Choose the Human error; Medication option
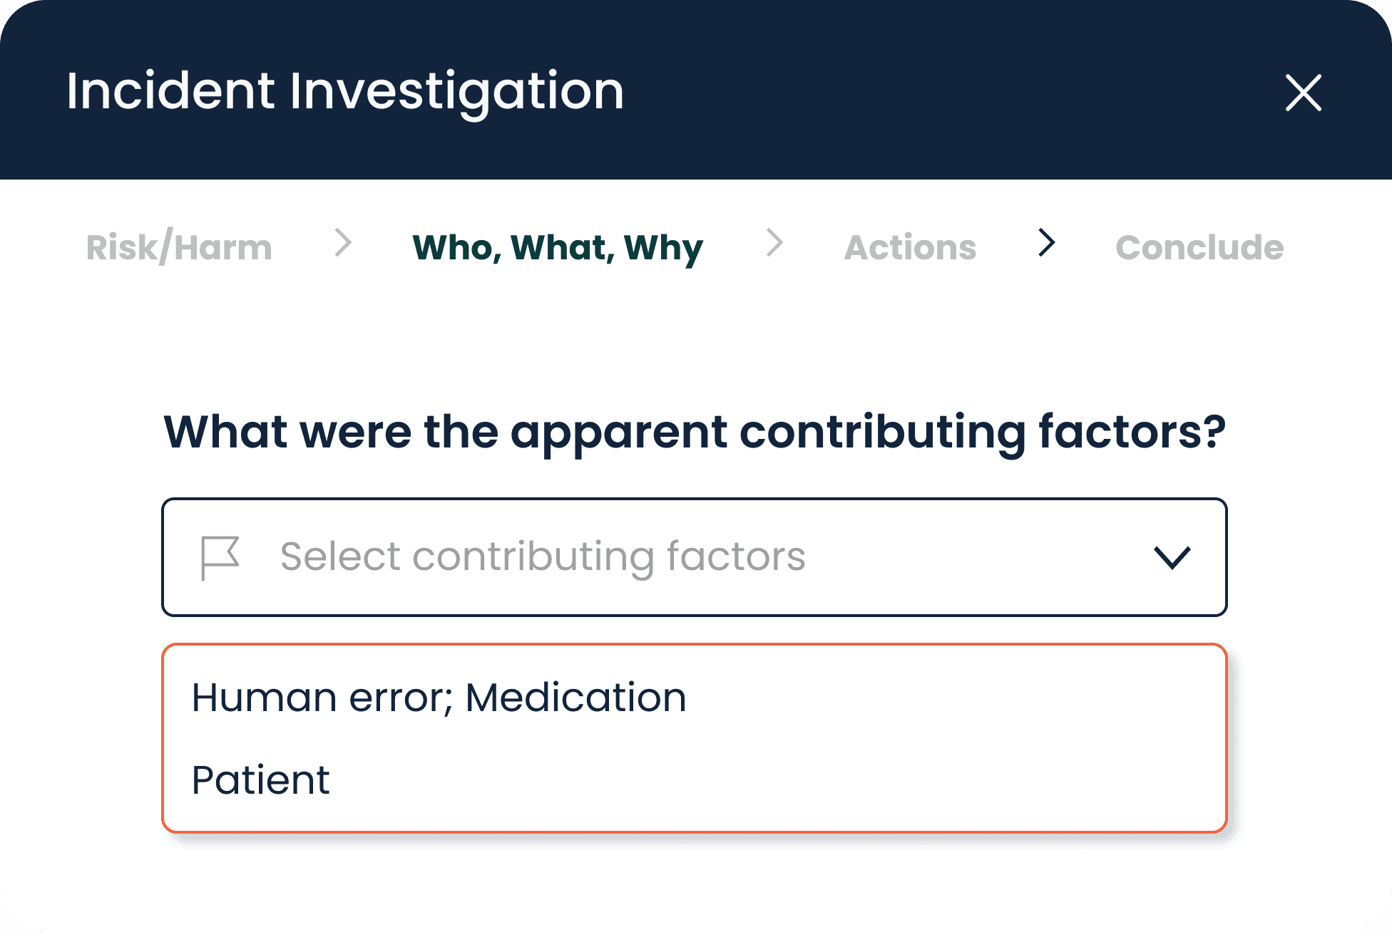This screenshot has width=1392, height=932. 439,697
